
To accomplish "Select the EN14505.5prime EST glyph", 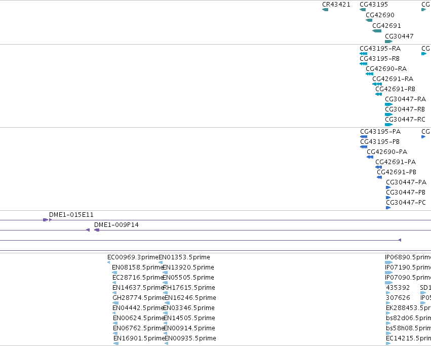I will tap(166, 323).
